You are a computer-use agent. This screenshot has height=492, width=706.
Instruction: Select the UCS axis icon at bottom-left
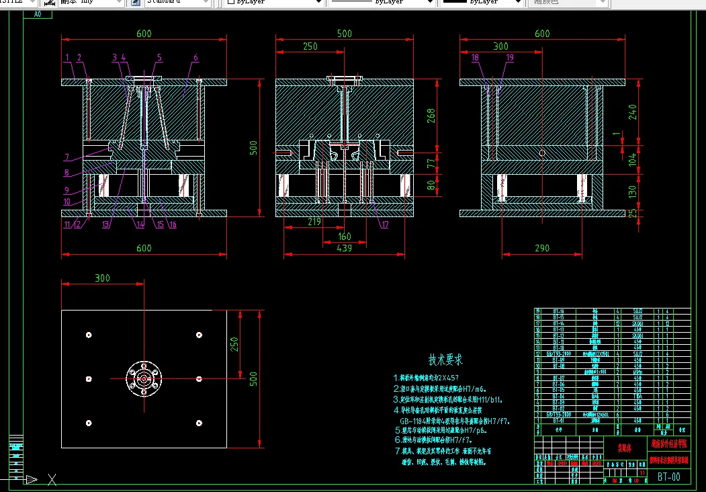pos(32,479)
